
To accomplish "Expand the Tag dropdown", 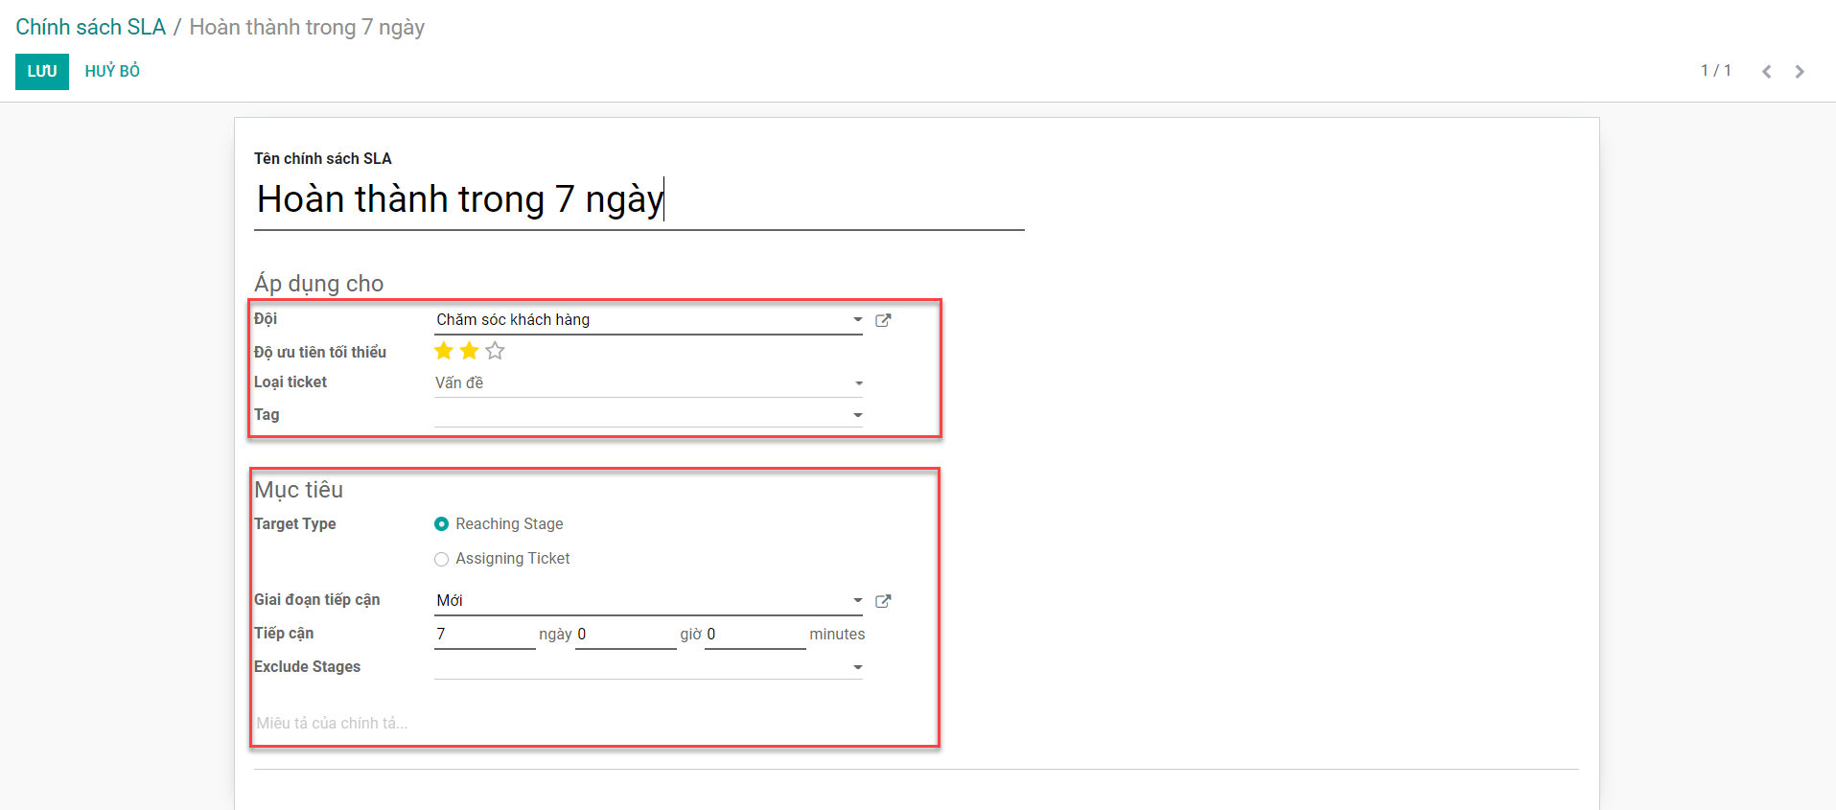I will [x=857, y=415].
